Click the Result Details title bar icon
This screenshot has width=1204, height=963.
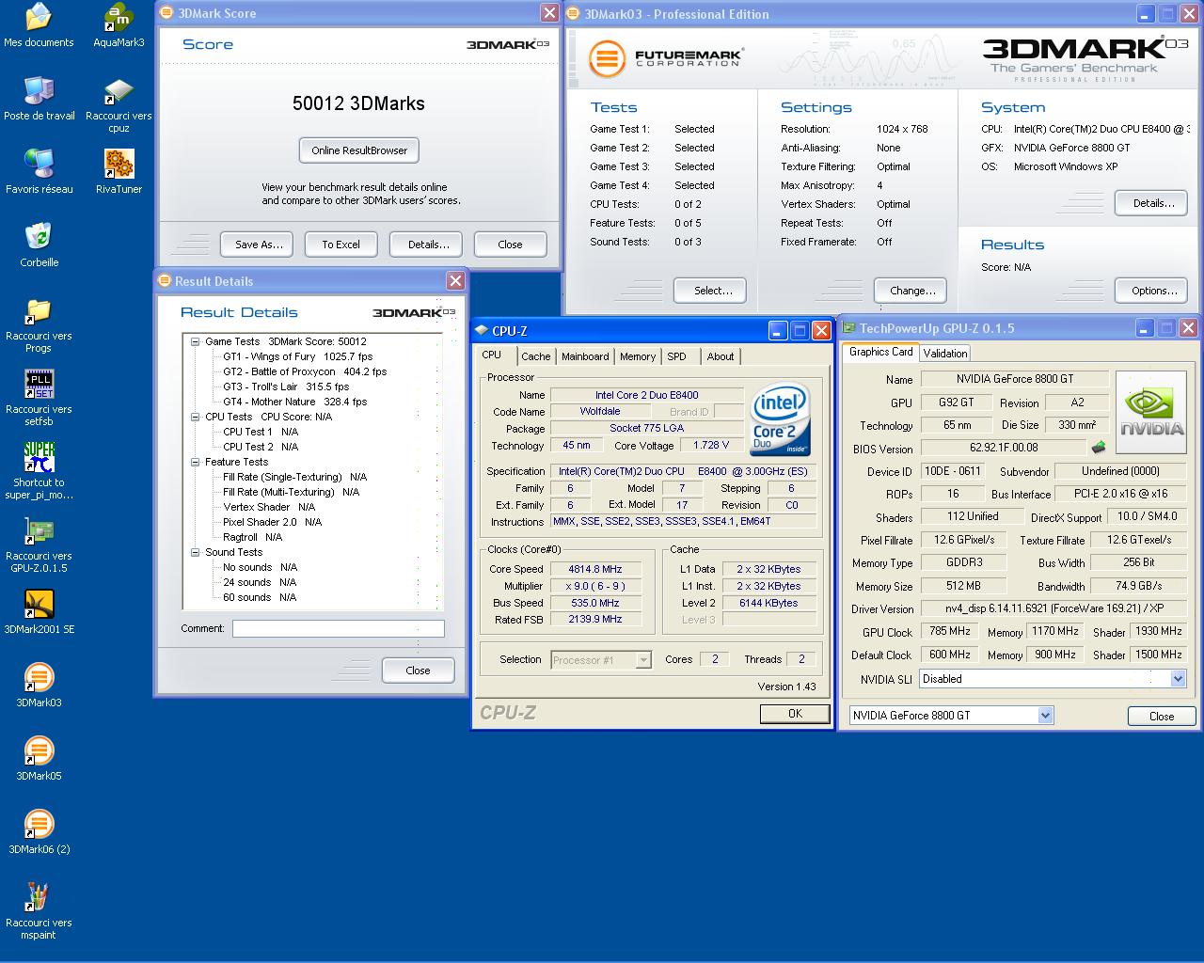click(x=164, y=280)
